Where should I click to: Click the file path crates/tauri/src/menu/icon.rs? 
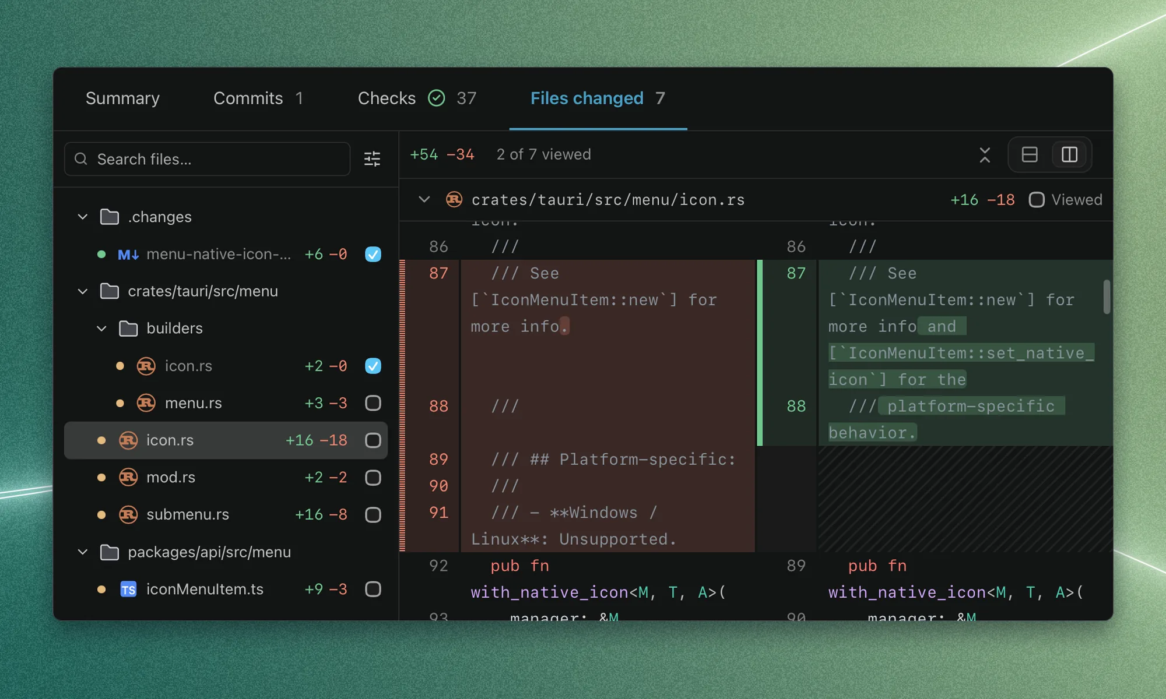pyautogui.click(x=608, y=200)
